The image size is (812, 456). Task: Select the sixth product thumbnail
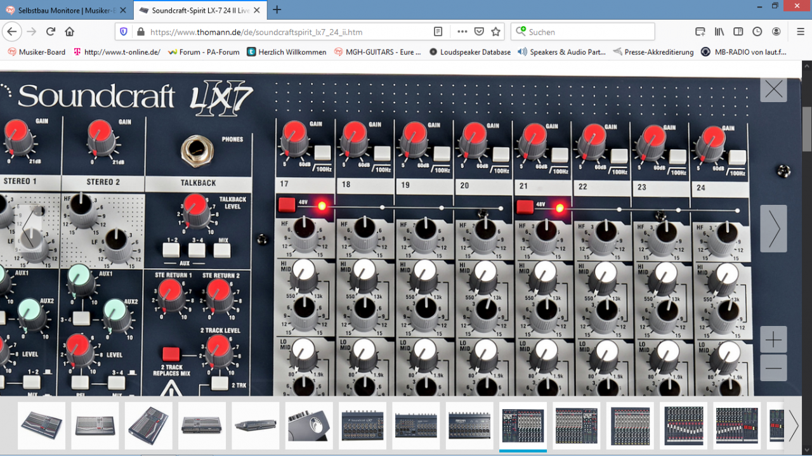click(x=309, y=426)
